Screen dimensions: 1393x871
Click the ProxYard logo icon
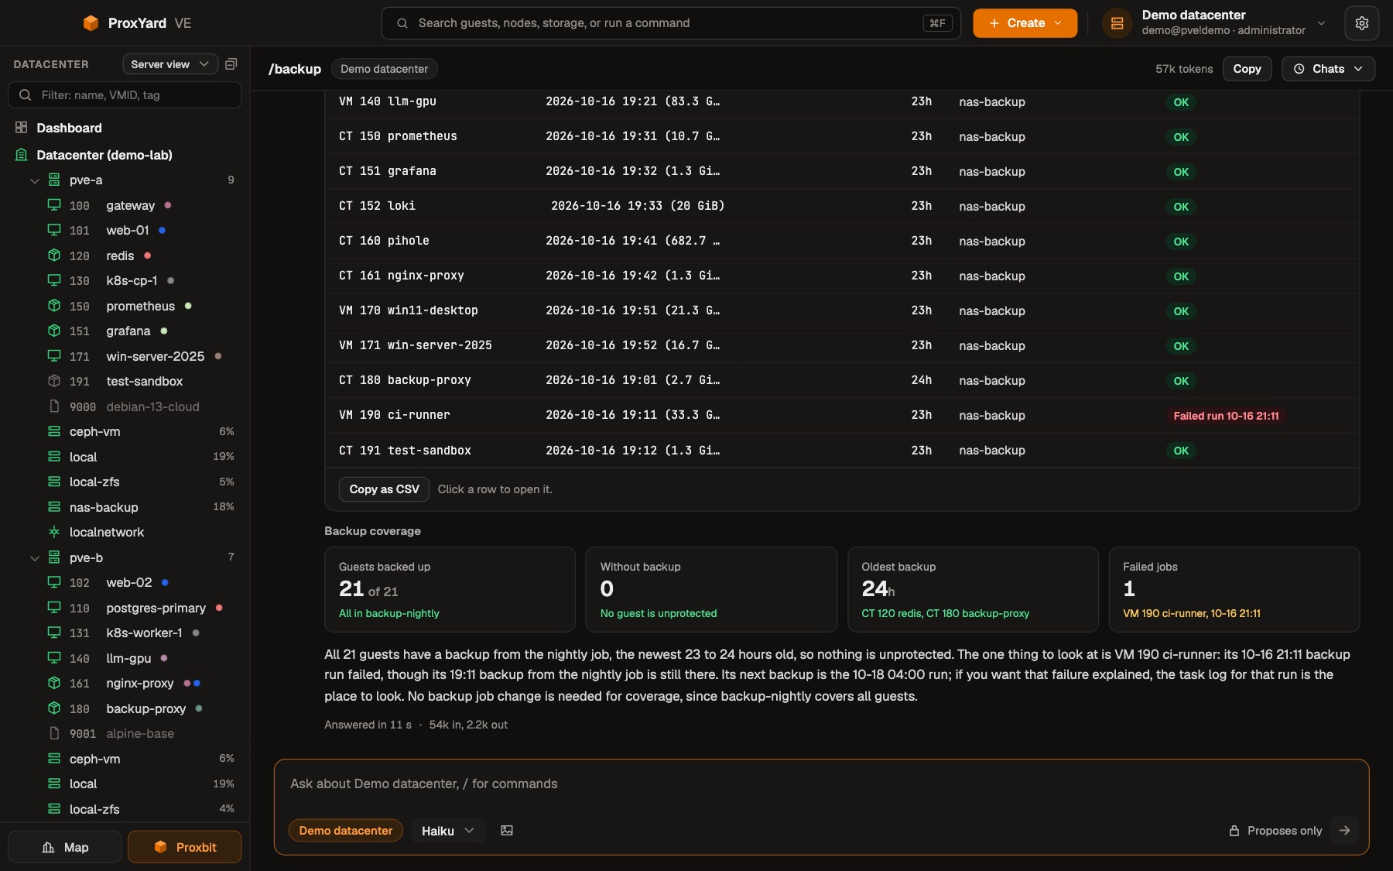click(91, 23)
